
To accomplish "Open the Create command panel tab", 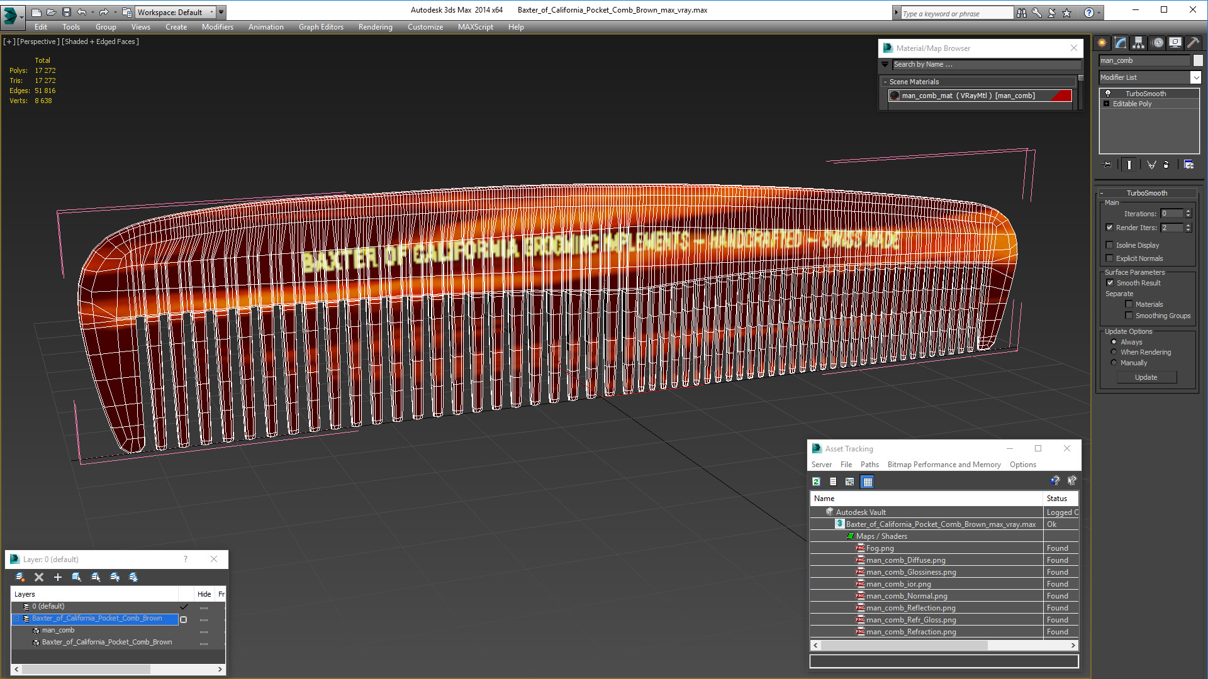I will point(1102,43).
